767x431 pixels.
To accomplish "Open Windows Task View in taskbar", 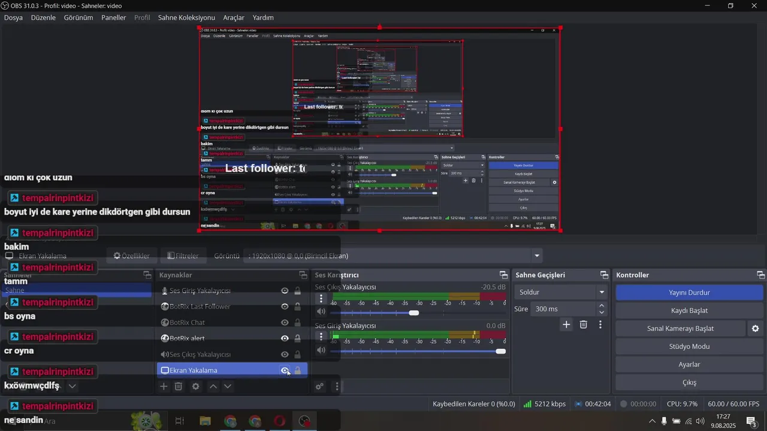I will coord(179,421).
